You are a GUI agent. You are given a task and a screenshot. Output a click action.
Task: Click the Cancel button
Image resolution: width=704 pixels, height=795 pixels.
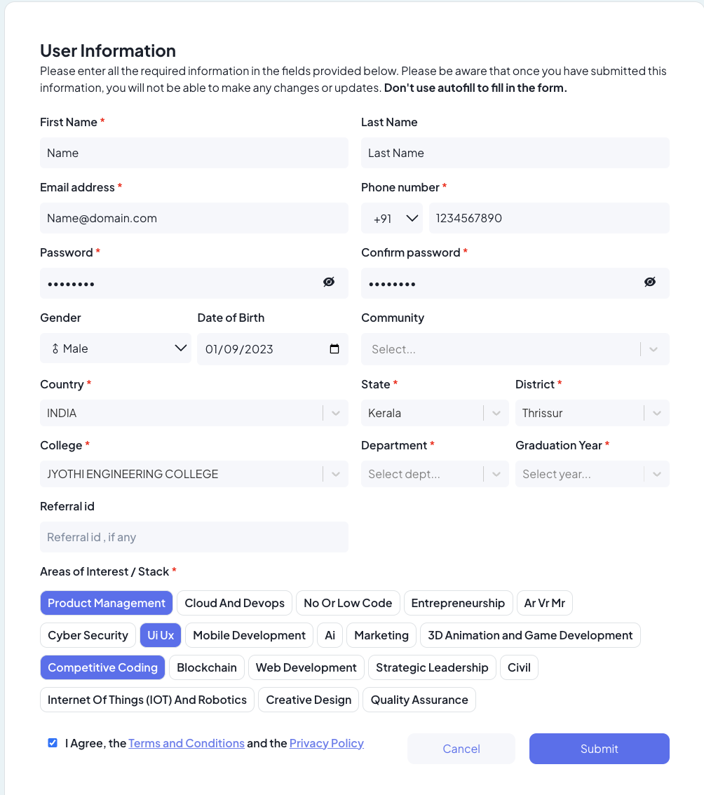point(461,749)
